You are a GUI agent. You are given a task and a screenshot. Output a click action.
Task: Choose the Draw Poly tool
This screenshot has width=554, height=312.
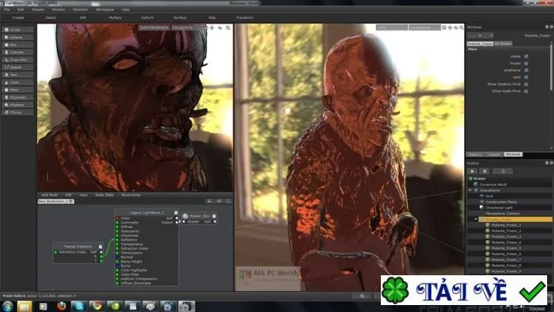(x=18, y=60)
